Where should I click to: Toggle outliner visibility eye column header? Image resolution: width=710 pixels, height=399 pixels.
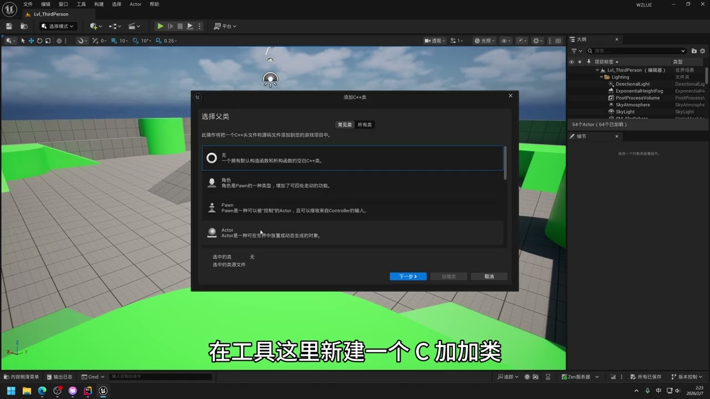[572, 62]
